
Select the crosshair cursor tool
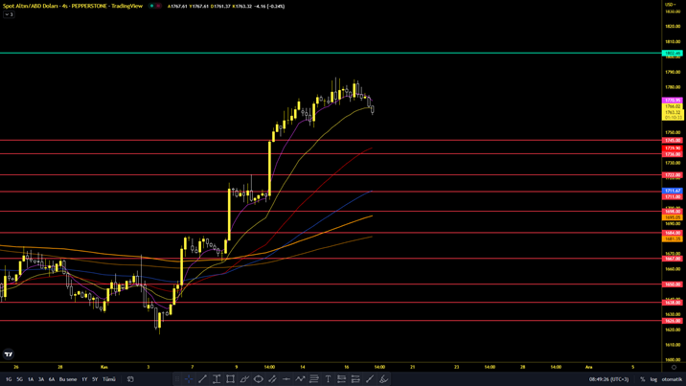189,379
